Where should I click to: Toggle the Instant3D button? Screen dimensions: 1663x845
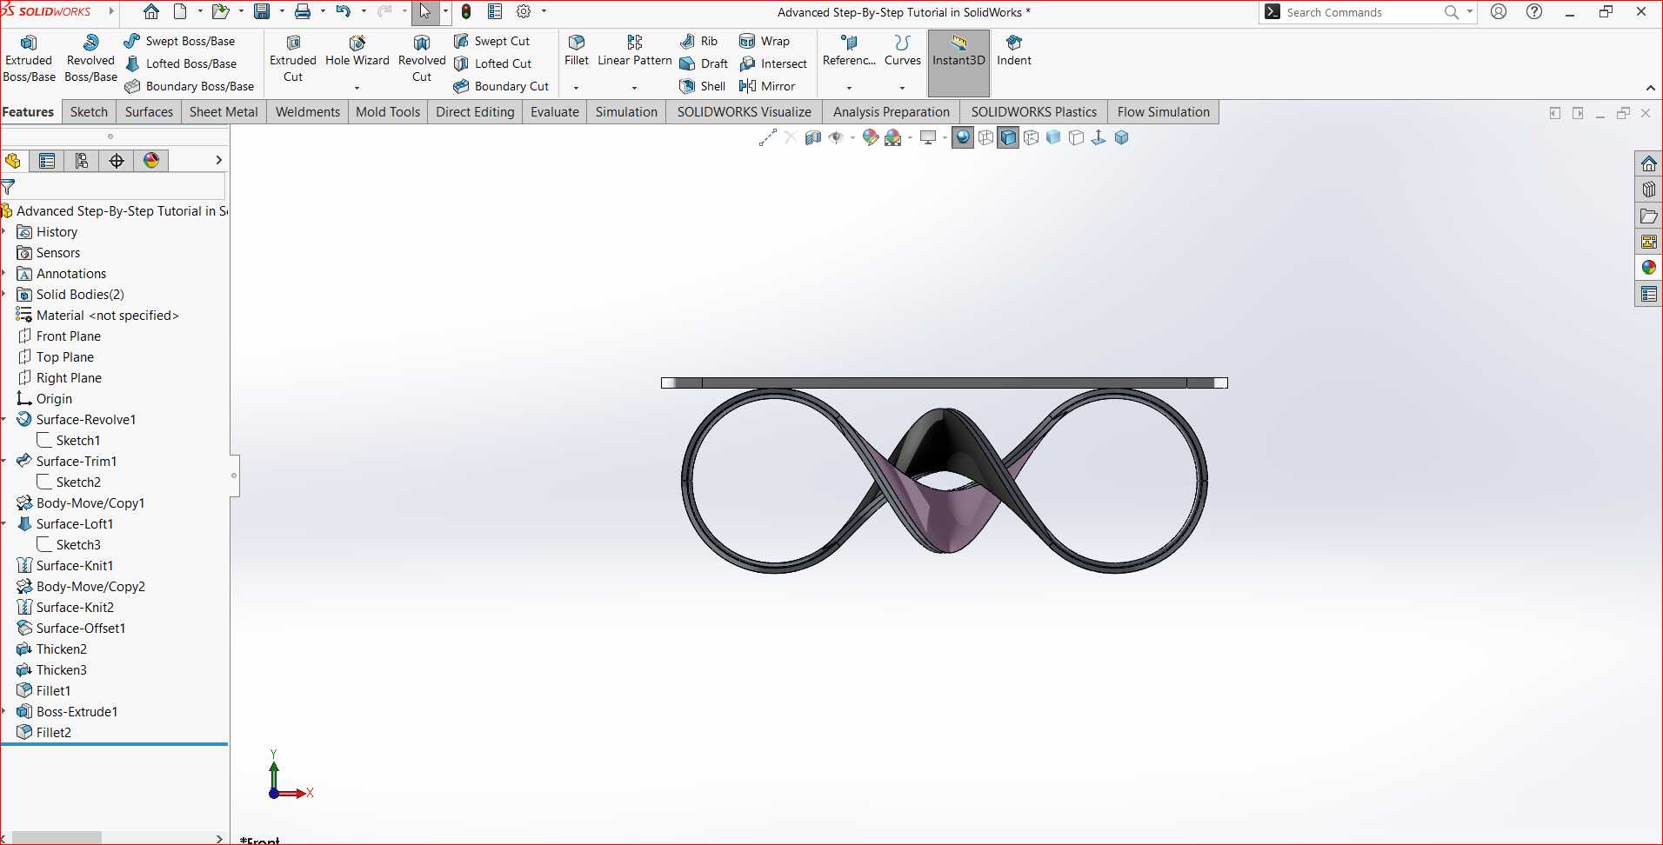(x=958, y=62)
